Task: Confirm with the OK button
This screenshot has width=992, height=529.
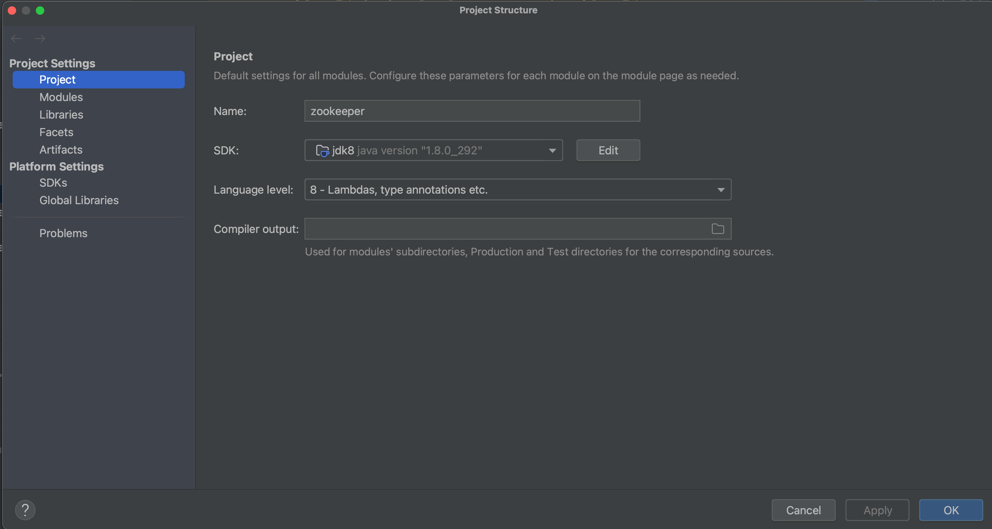Action: [951, 510]
